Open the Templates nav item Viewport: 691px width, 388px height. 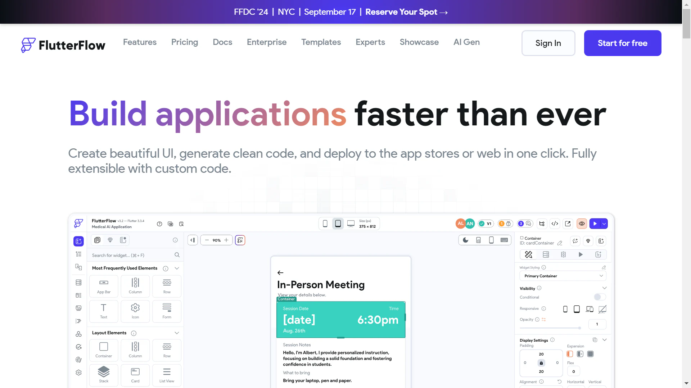(x=321, y=42)
